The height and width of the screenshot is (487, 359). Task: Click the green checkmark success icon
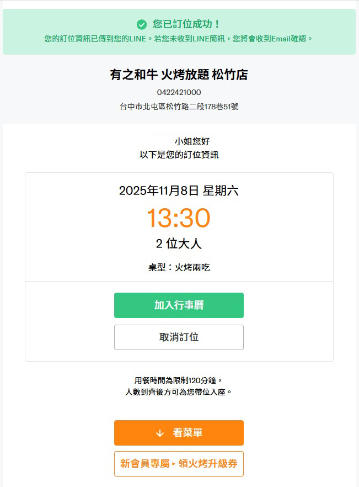point(142,24)
